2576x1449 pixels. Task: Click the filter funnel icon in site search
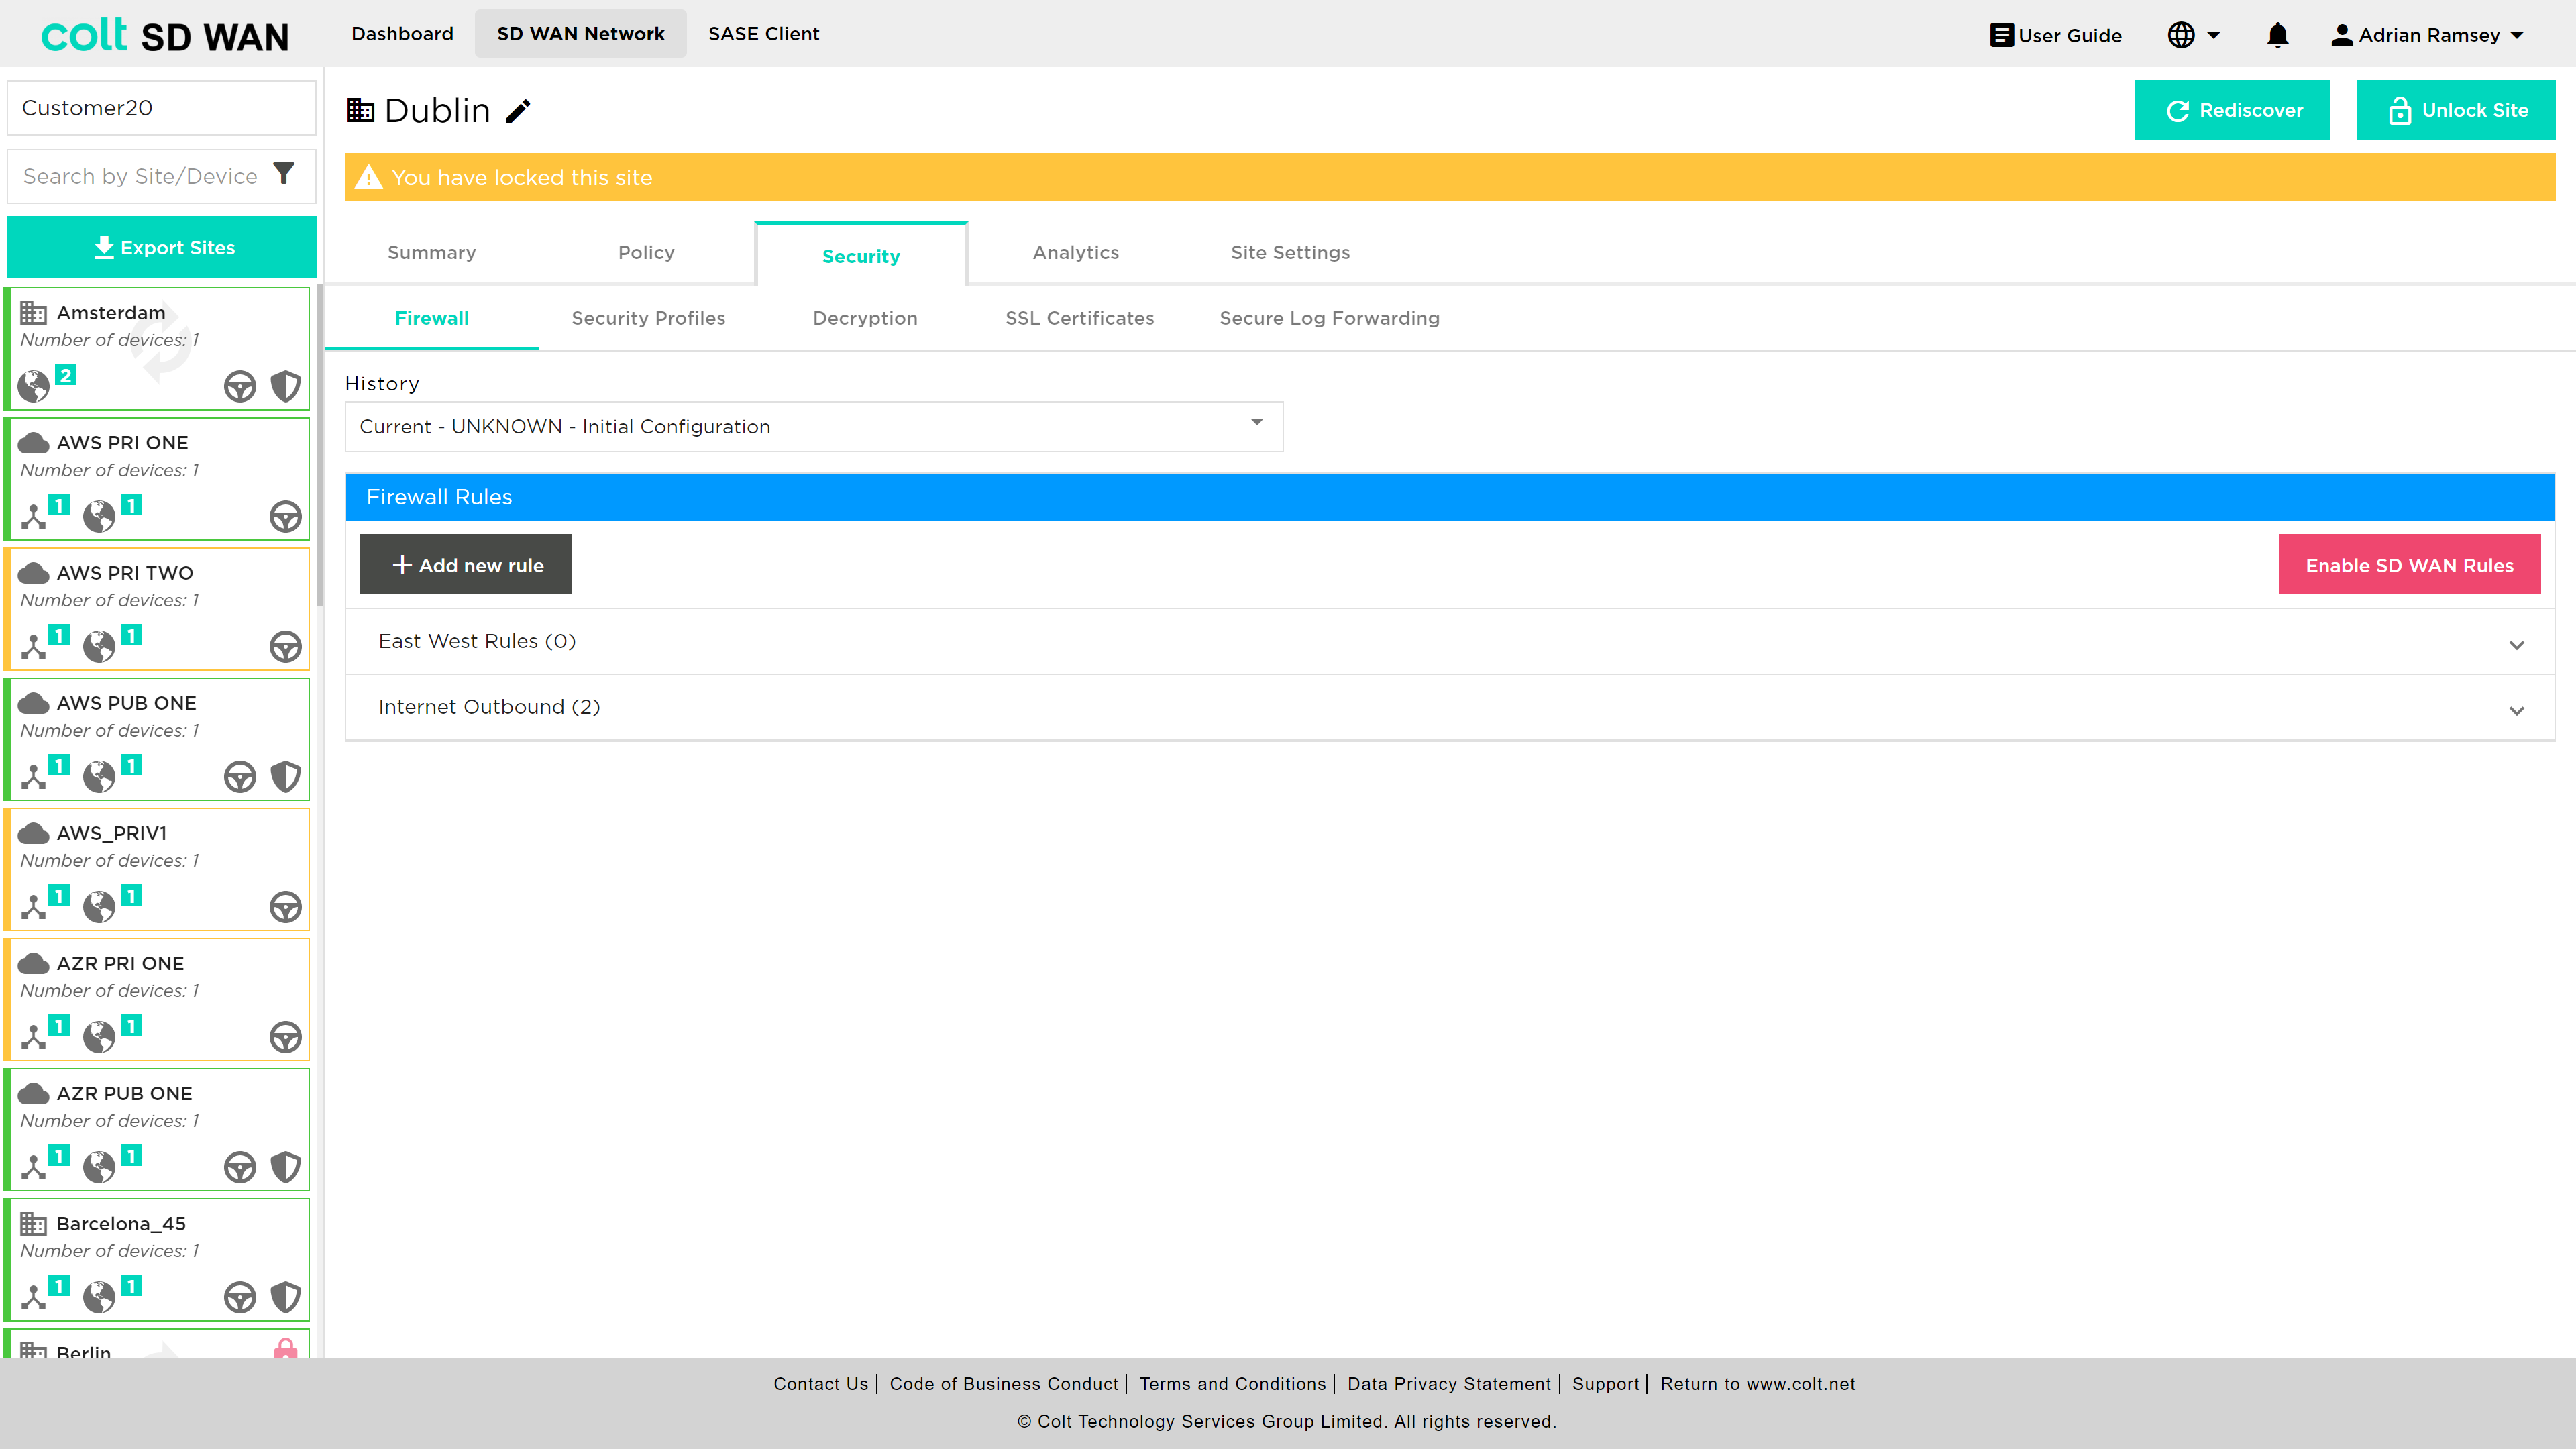point(284,174)
